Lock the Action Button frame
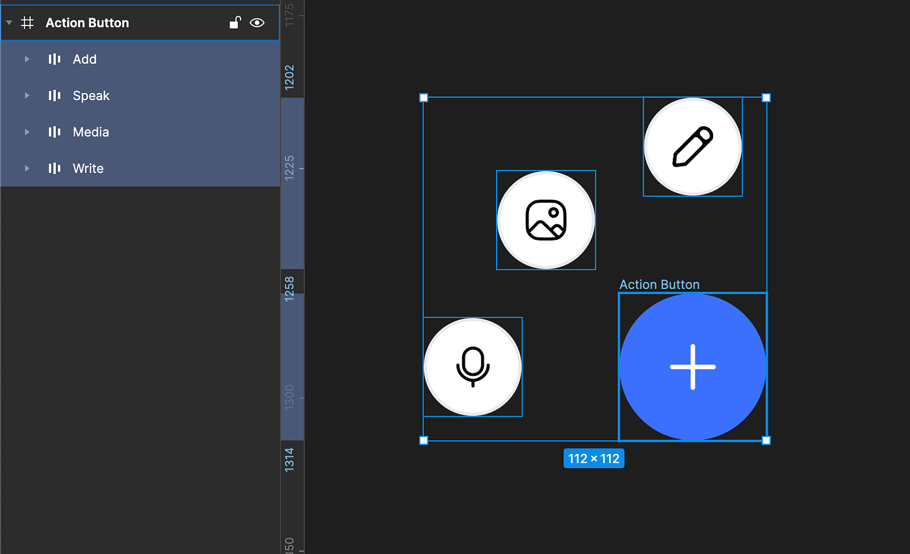The height and width of the screenshot is (554, 910). click(x=235, y=22)
